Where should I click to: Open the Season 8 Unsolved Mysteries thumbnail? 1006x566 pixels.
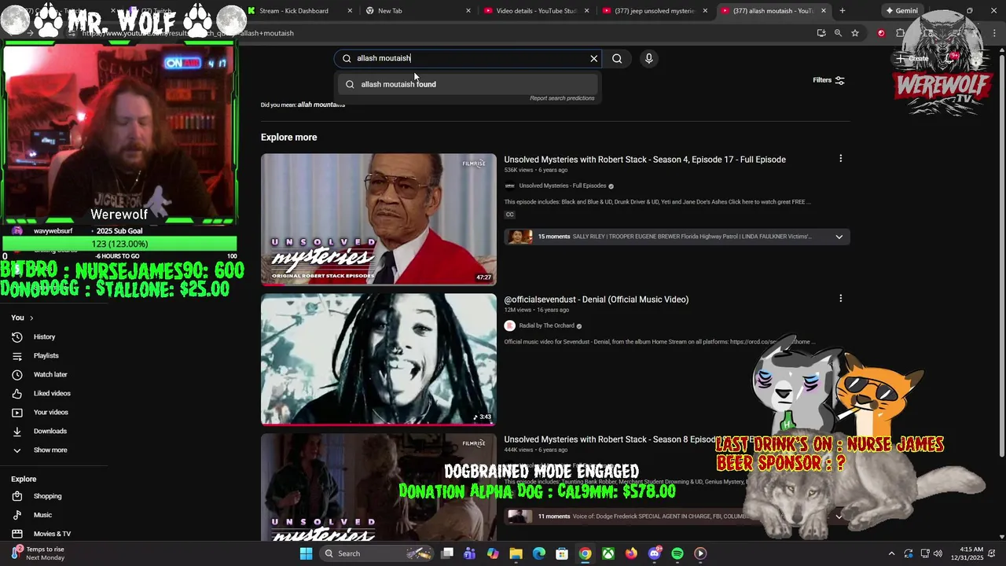[379, 487]
